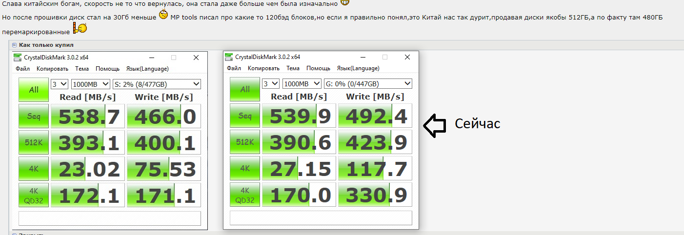The image size is (684, 235).
Task: Start Seq test in left window
Action: 34,116
